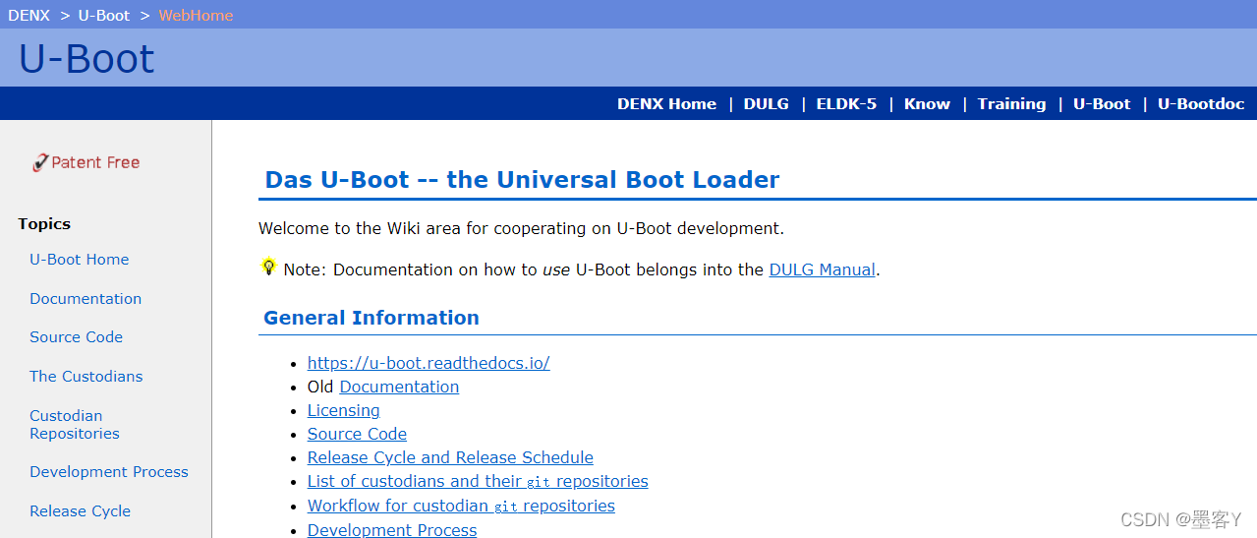Open List of custodians and repositories link
This screenshot has height=538, width=1257.
click(478, 481)
